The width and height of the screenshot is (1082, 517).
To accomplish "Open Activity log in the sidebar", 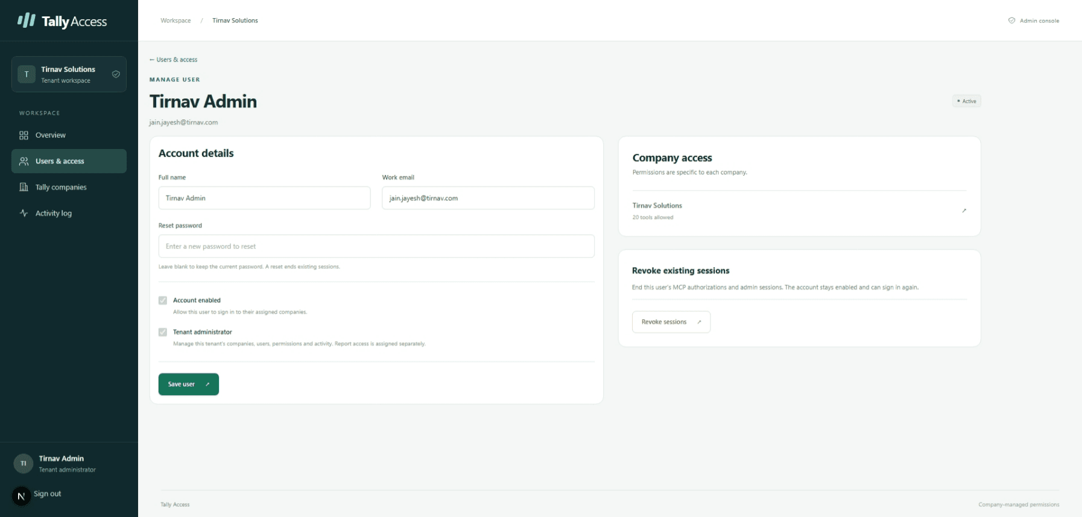I will tap(69, 213).
